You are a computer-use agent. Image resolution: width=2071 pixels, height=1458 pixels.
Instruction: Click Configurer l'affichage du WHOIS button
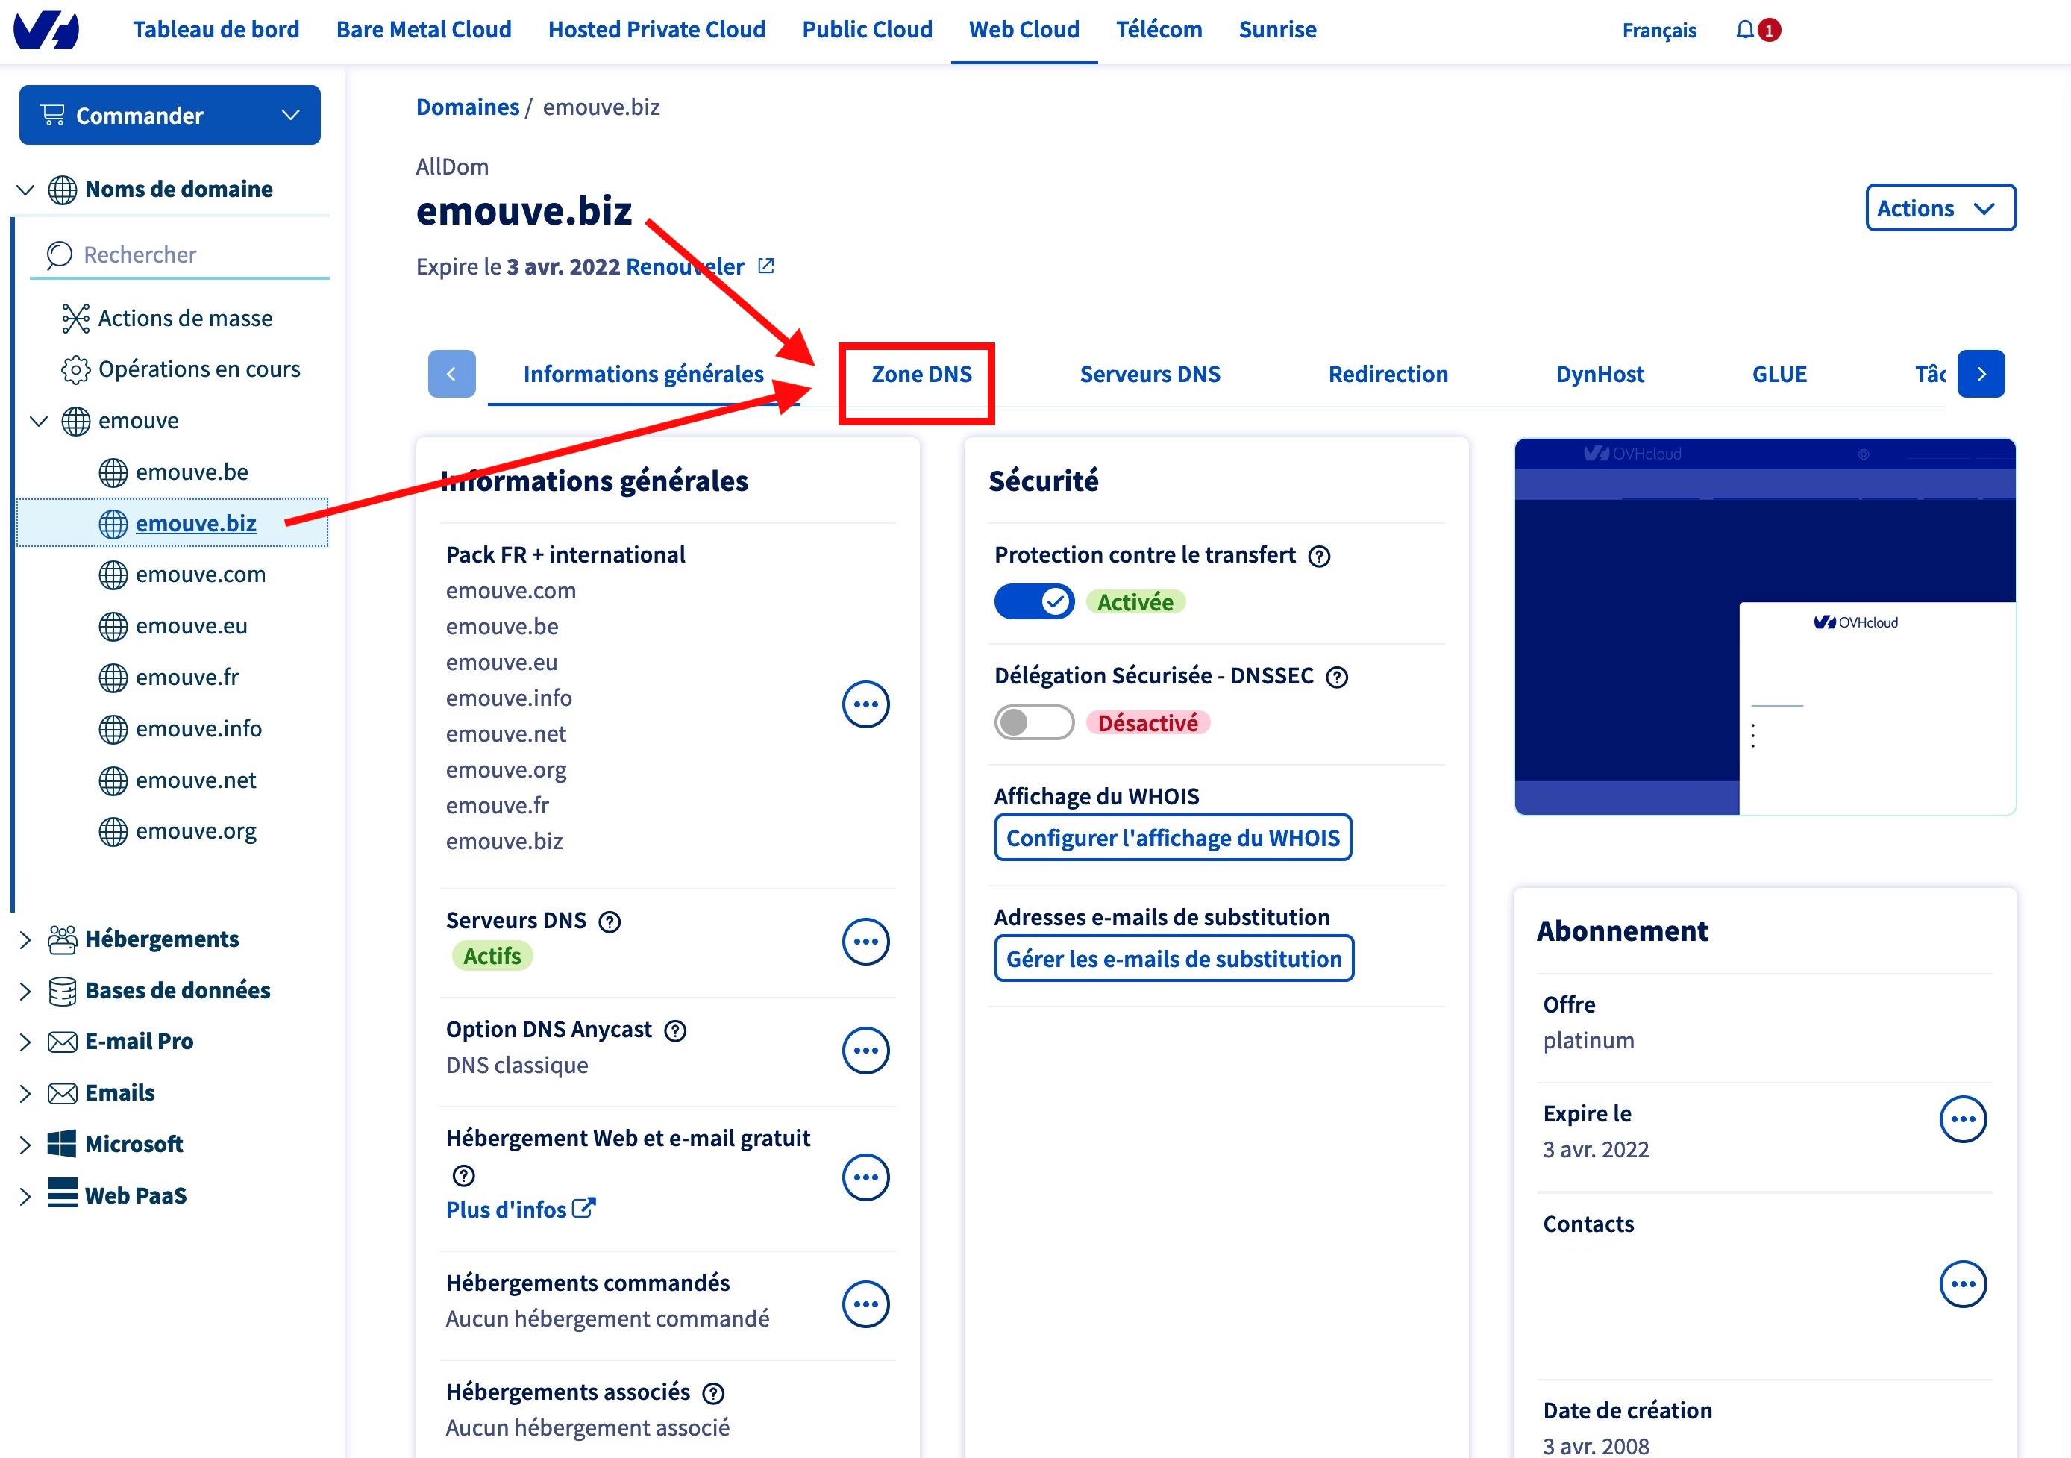click(x=1173, y=838)
